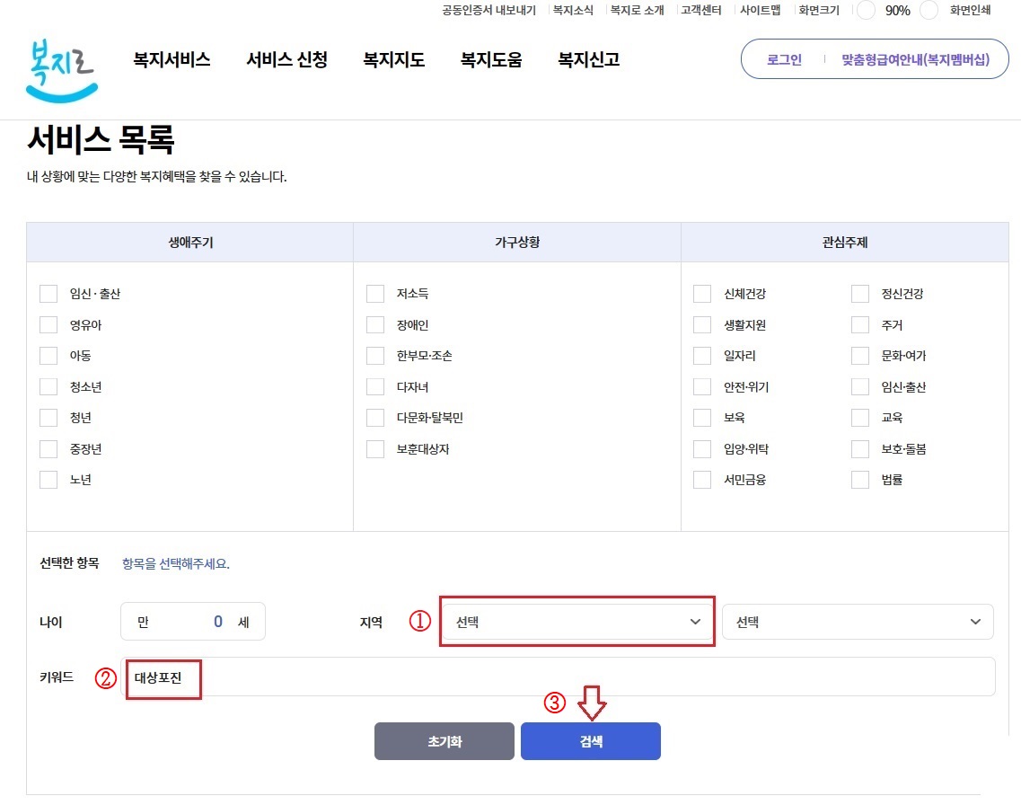This screenshot has width=1021, height=805.
Task: Check the 노년 option under 생애주기
Action: click(48, 479)
